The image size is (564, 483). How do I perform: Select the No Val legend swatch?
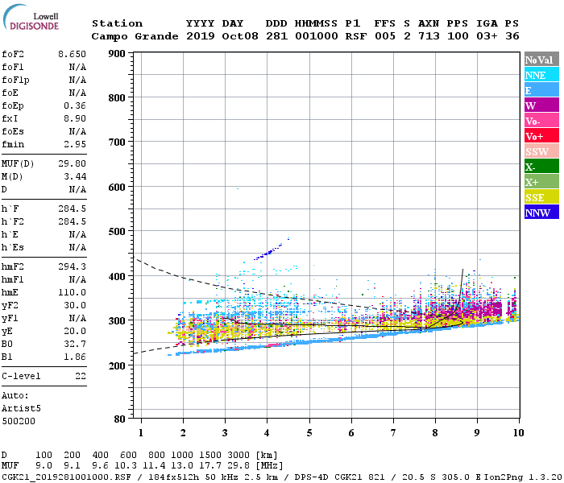(541, 60)
